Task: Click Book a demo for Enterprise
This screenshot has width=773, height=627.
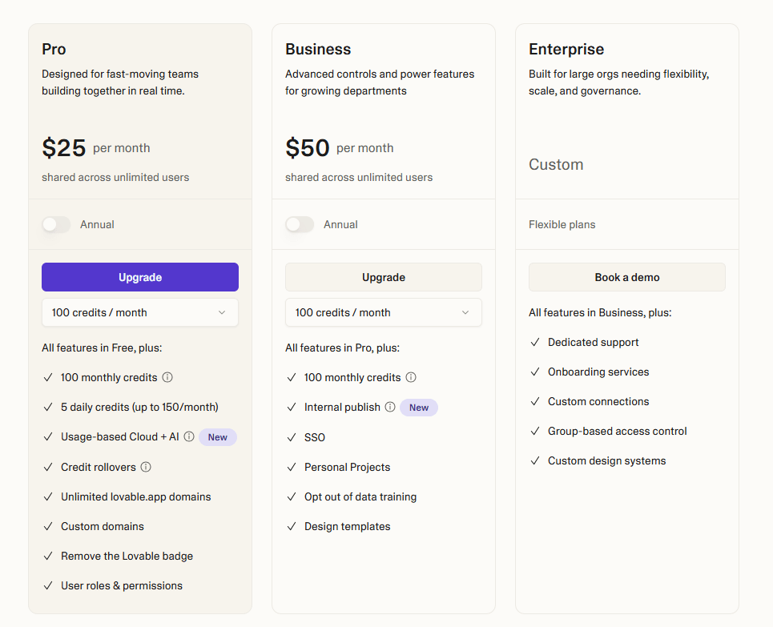Action: coord(626,277)
